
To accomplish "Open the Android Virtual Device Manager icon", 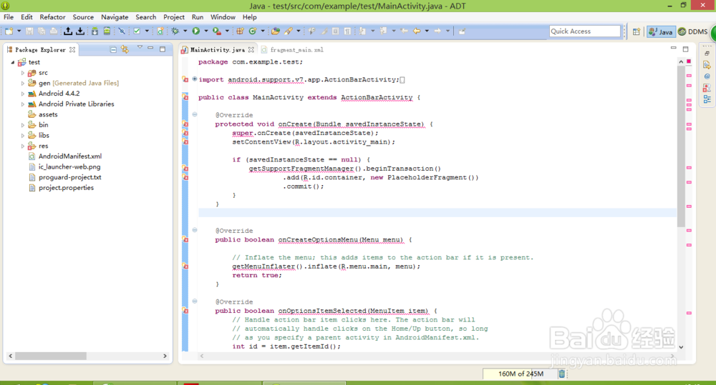I will click(107, 31).
